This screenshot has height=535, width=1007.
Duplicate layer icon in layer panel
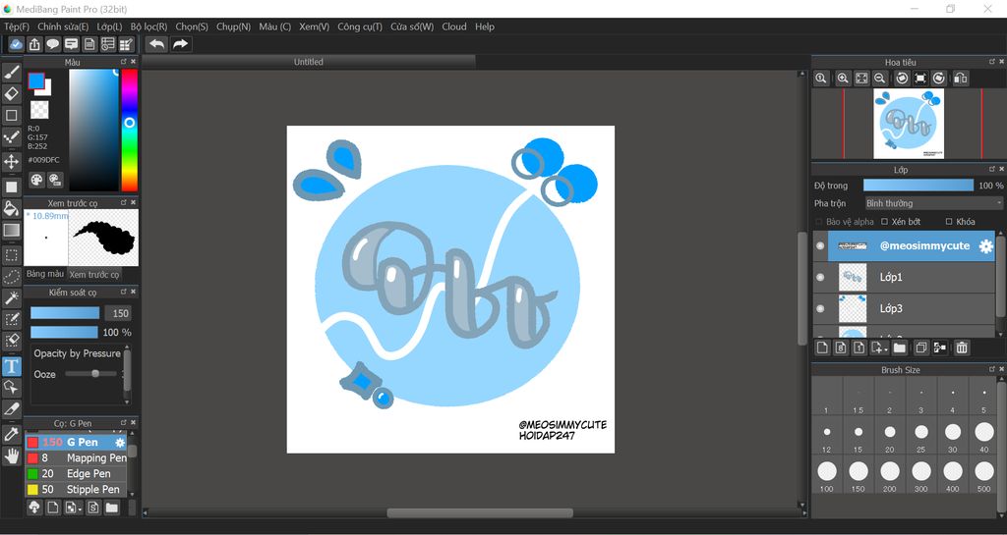pos(920,348)
